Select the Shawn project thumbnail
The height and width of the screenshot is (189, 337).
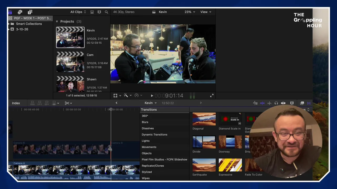tap(70, 84)
